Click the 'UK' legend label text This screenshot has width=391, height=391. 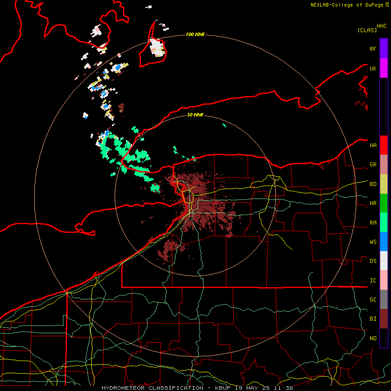[x=373, y=69]
